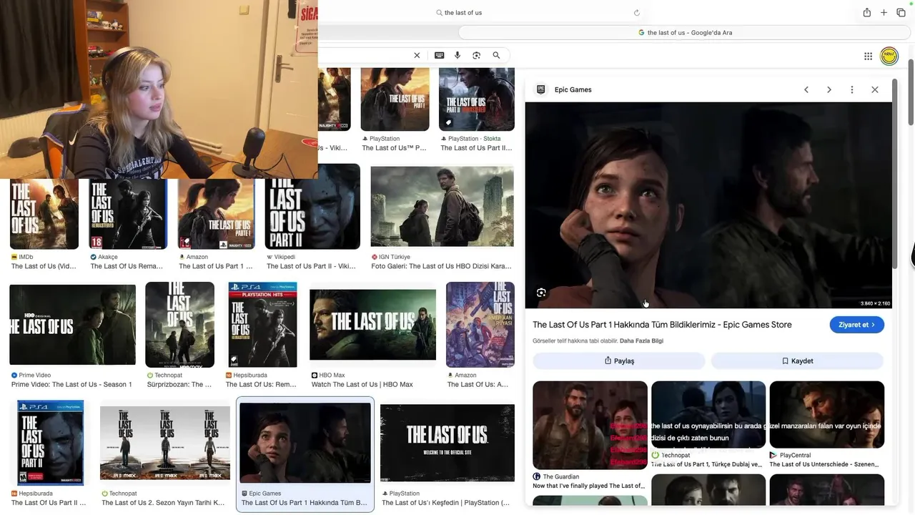Open the Hepsiburada PlayStation Hits thumbnail
Viewport: 915px width, 515px height.
[x=262, y=325]
